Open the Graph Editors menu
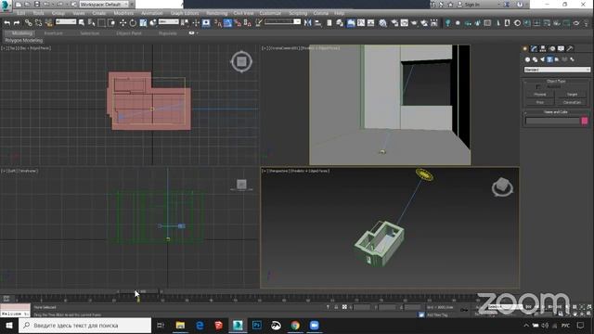Image resolution: width=594 pixels, height=334 pixels. [185, 13]
